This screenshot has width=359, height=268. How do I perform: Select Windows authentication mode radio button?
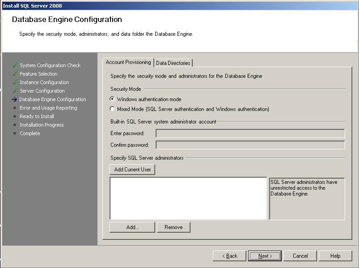click(x=112, y=99)
